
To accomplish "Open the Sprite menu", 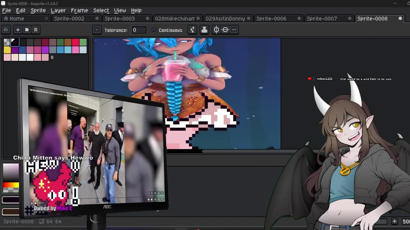I will (x=38, y=10).
